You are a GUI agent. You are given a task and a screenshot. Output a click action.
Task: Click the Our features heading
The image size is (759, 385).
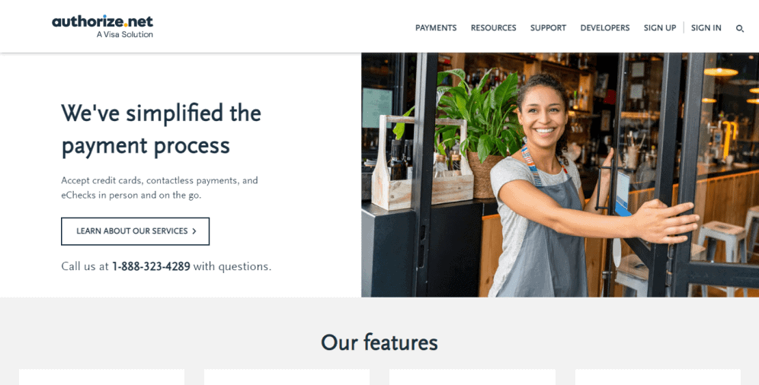click(379, 342)
